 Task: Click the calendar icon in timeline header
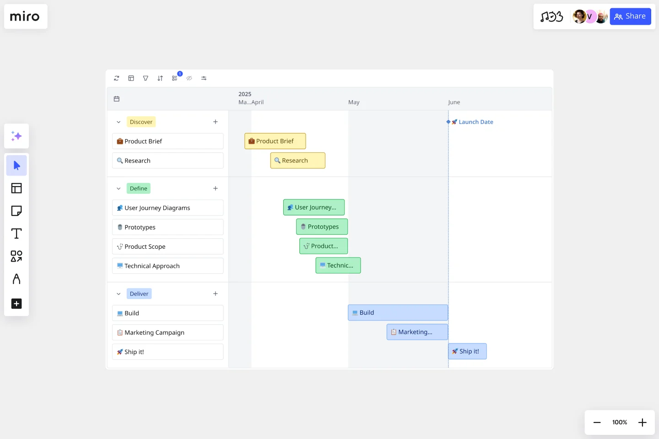[x=117, y=99]
